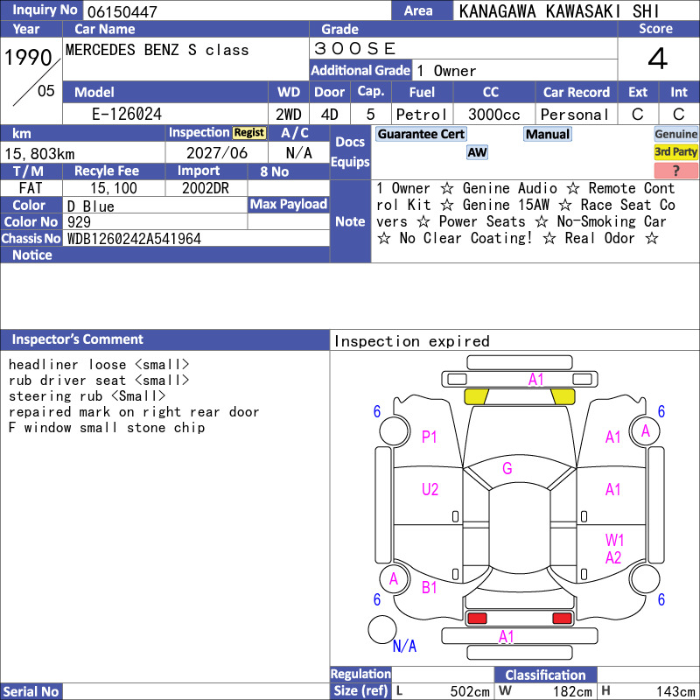
Task: Click the yellow left headlight
Action: (476, 396)
